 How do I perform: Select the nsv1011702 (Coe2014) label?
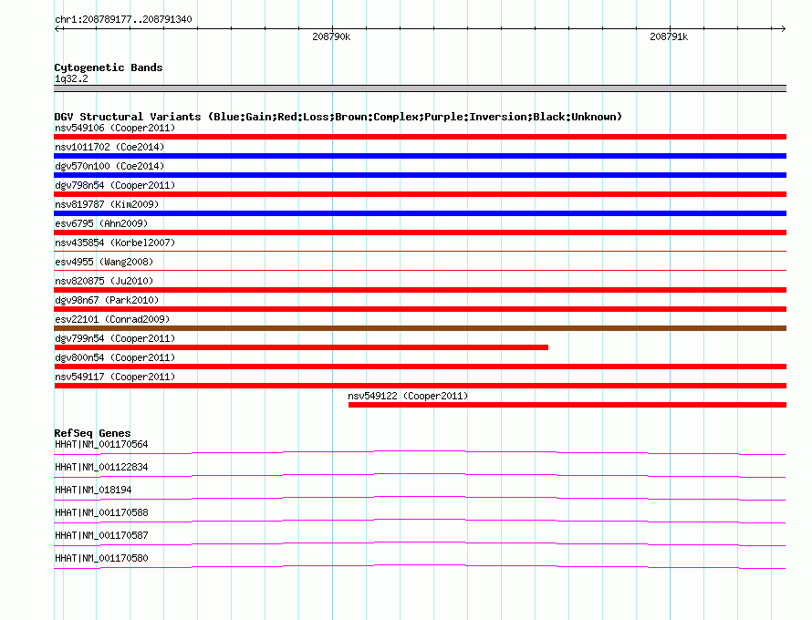click(109, 147)
